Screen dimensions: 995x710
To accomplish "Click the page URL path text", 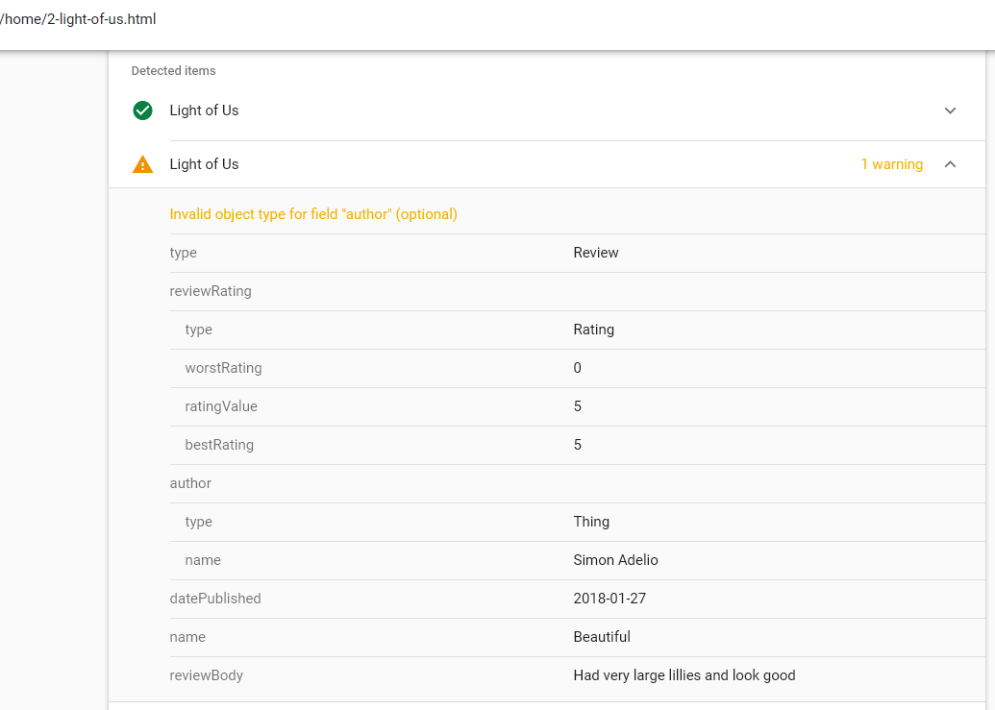I will click(x=78, y=19).
